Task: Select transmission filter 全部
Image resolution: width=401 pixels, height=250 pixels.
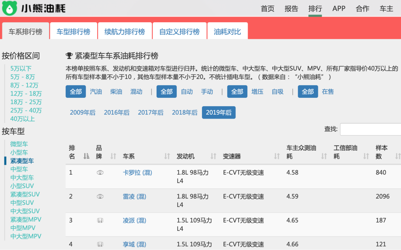Action: tap(166, 91)
